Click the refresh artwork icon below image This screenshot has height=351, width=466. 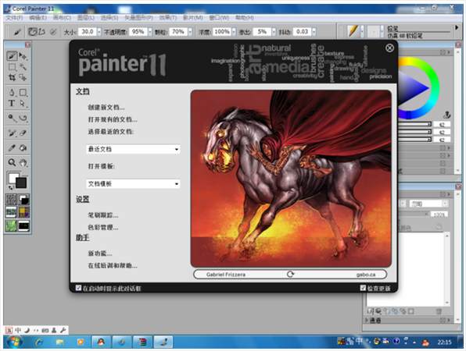tap(290, 275)
